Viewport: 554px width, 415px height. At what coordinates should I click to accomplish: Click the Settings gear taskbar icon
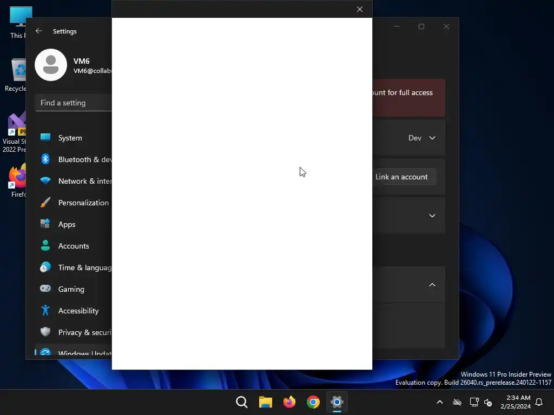click(337, 402)
